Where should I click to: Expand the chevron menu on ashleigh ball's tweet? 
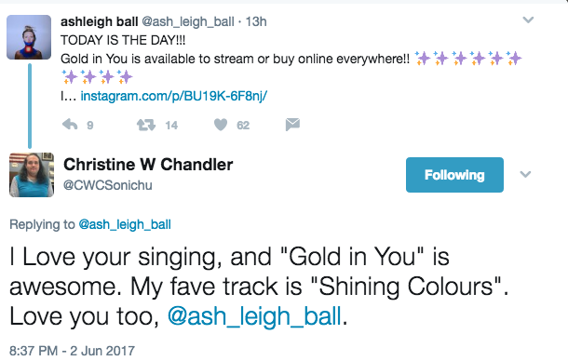[x=528, y=20]
